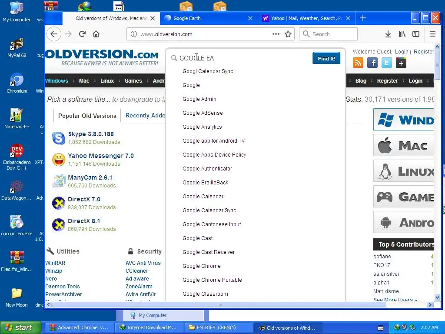Open the Mac category banner with apple logo

pyautogui.click(x=404, y=145)
